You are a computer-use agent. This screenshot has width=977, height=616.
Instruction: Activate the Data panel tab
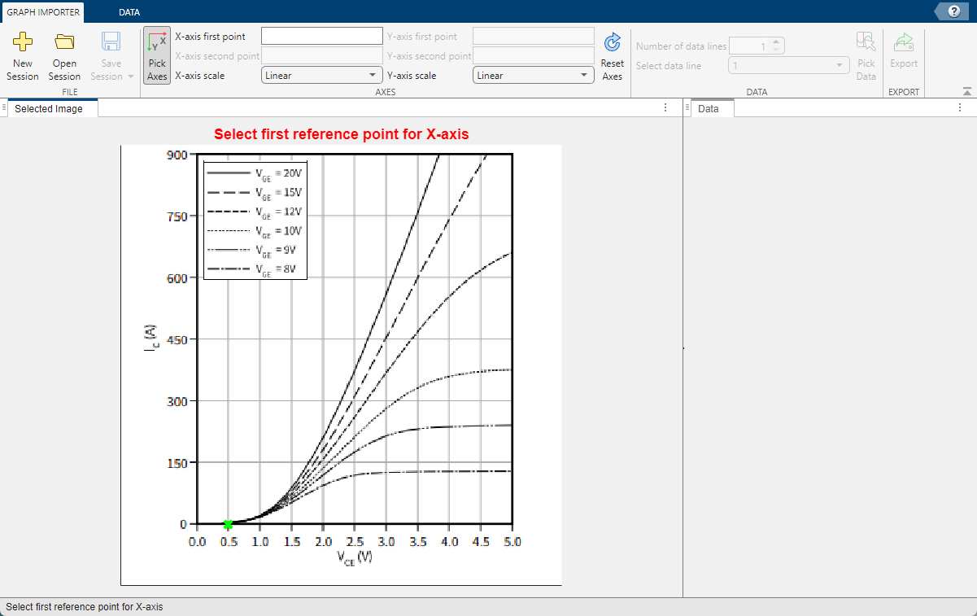tap(709, 108)
